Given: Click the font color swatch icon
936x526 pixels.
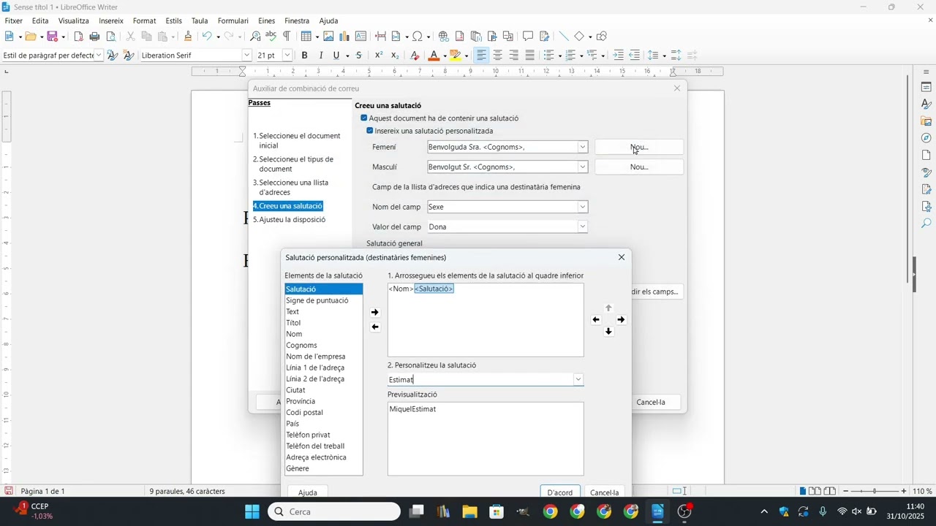Looking at the screenshot, I should tap(434, 56).
